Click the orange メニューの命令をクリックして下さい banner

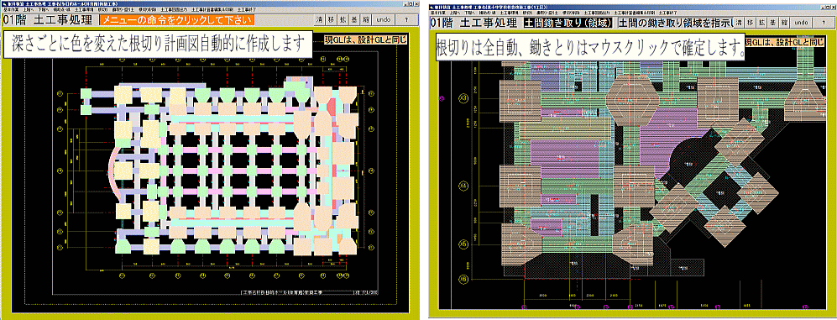point(176,20)
